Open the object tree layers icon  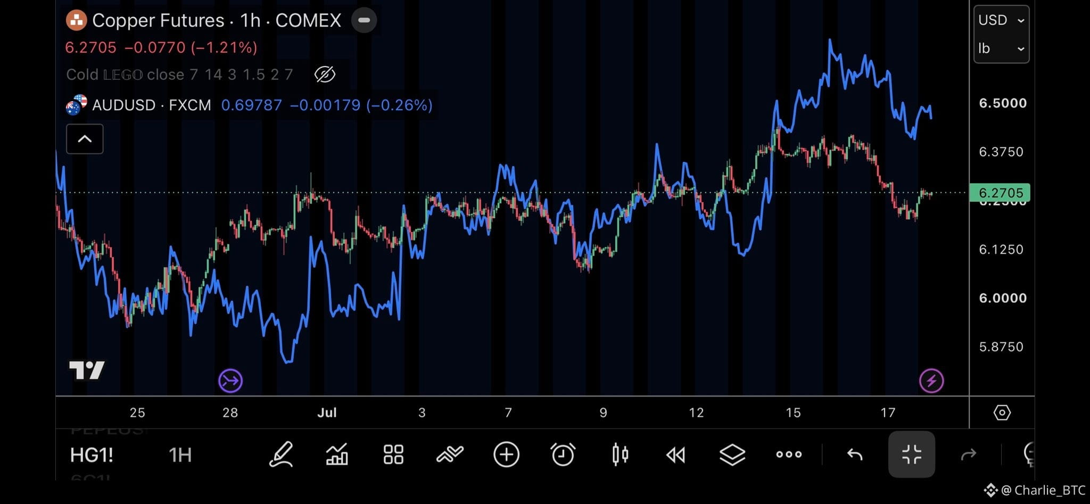[x=732, y=455]
